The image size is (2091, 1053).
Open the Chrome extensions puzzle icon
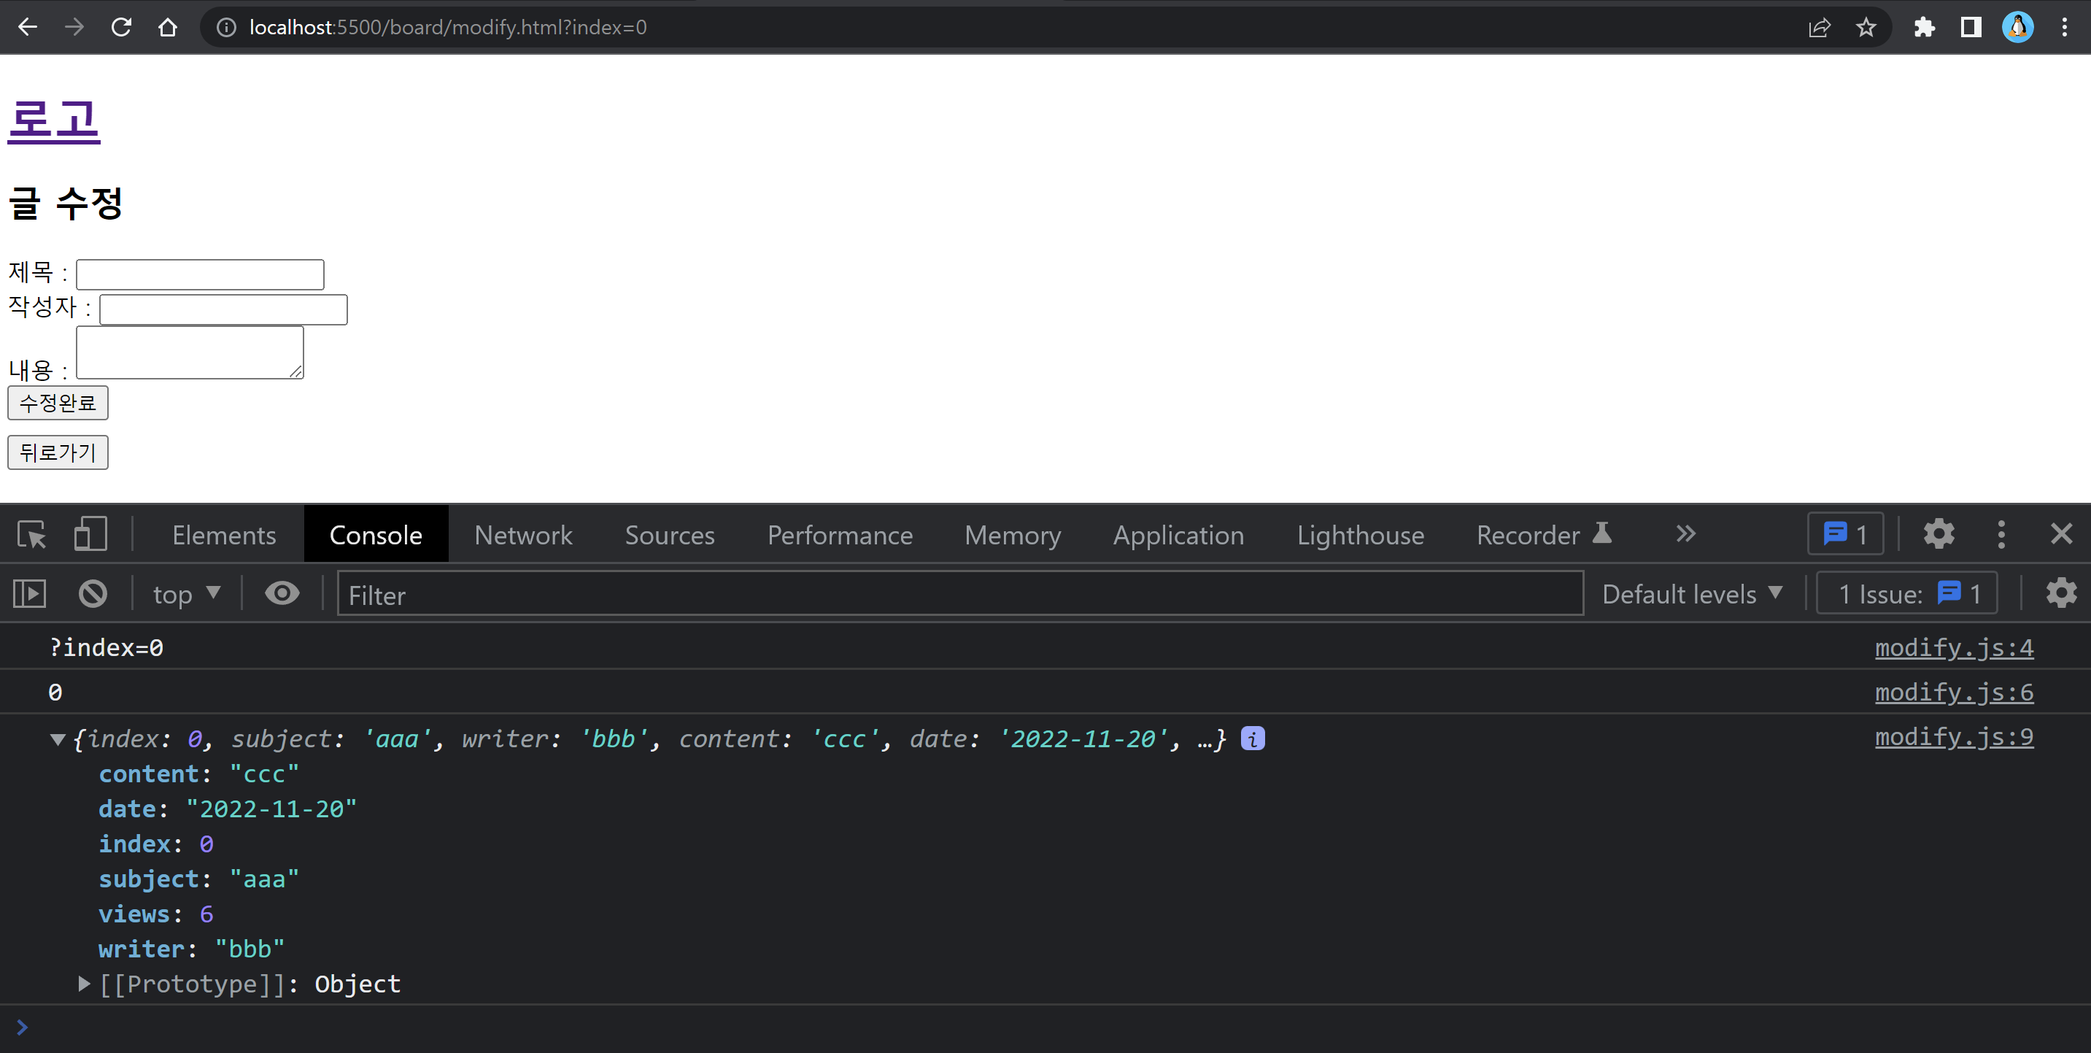coord(1924,28)
